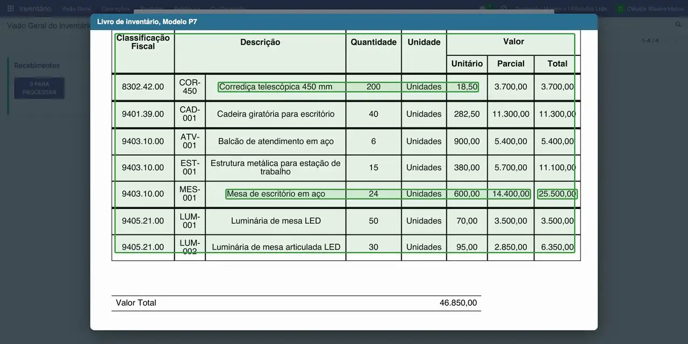Click total 11.100,00
Screen dimensions: 688x344
(557, 168)
